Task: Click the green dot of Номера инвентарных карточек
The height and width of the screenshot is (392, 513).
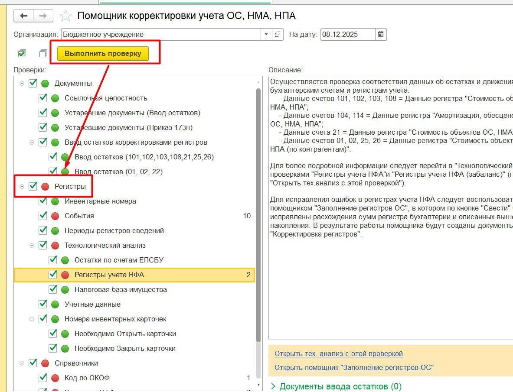Action: pos(55,319)
